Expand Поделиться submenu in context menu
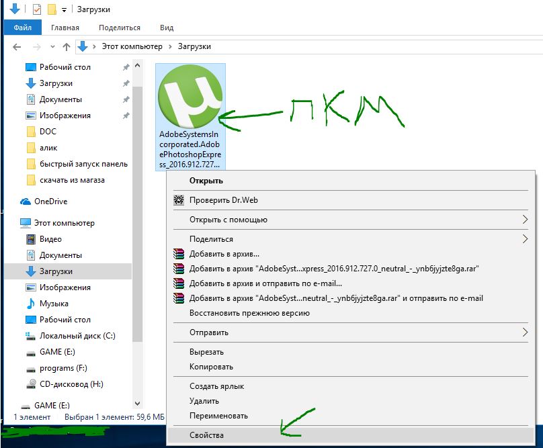The width and height of the screenshot is (543, 448). (351, 239)
